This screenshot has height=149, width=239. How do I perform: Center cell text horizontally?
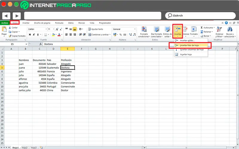[x=71, y=35]
